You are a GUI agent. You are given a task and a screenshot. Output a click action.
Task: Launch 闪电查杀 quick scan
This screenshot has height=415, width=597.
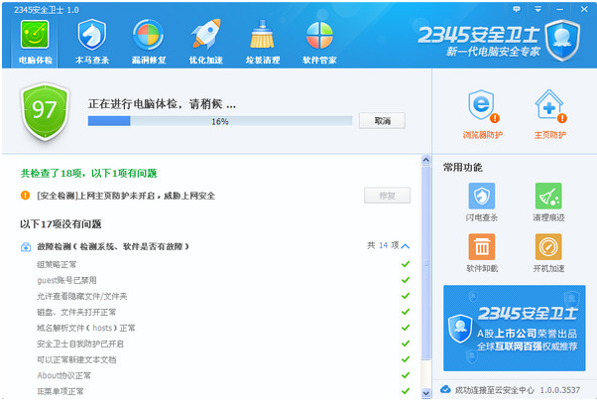click(482, 203)
